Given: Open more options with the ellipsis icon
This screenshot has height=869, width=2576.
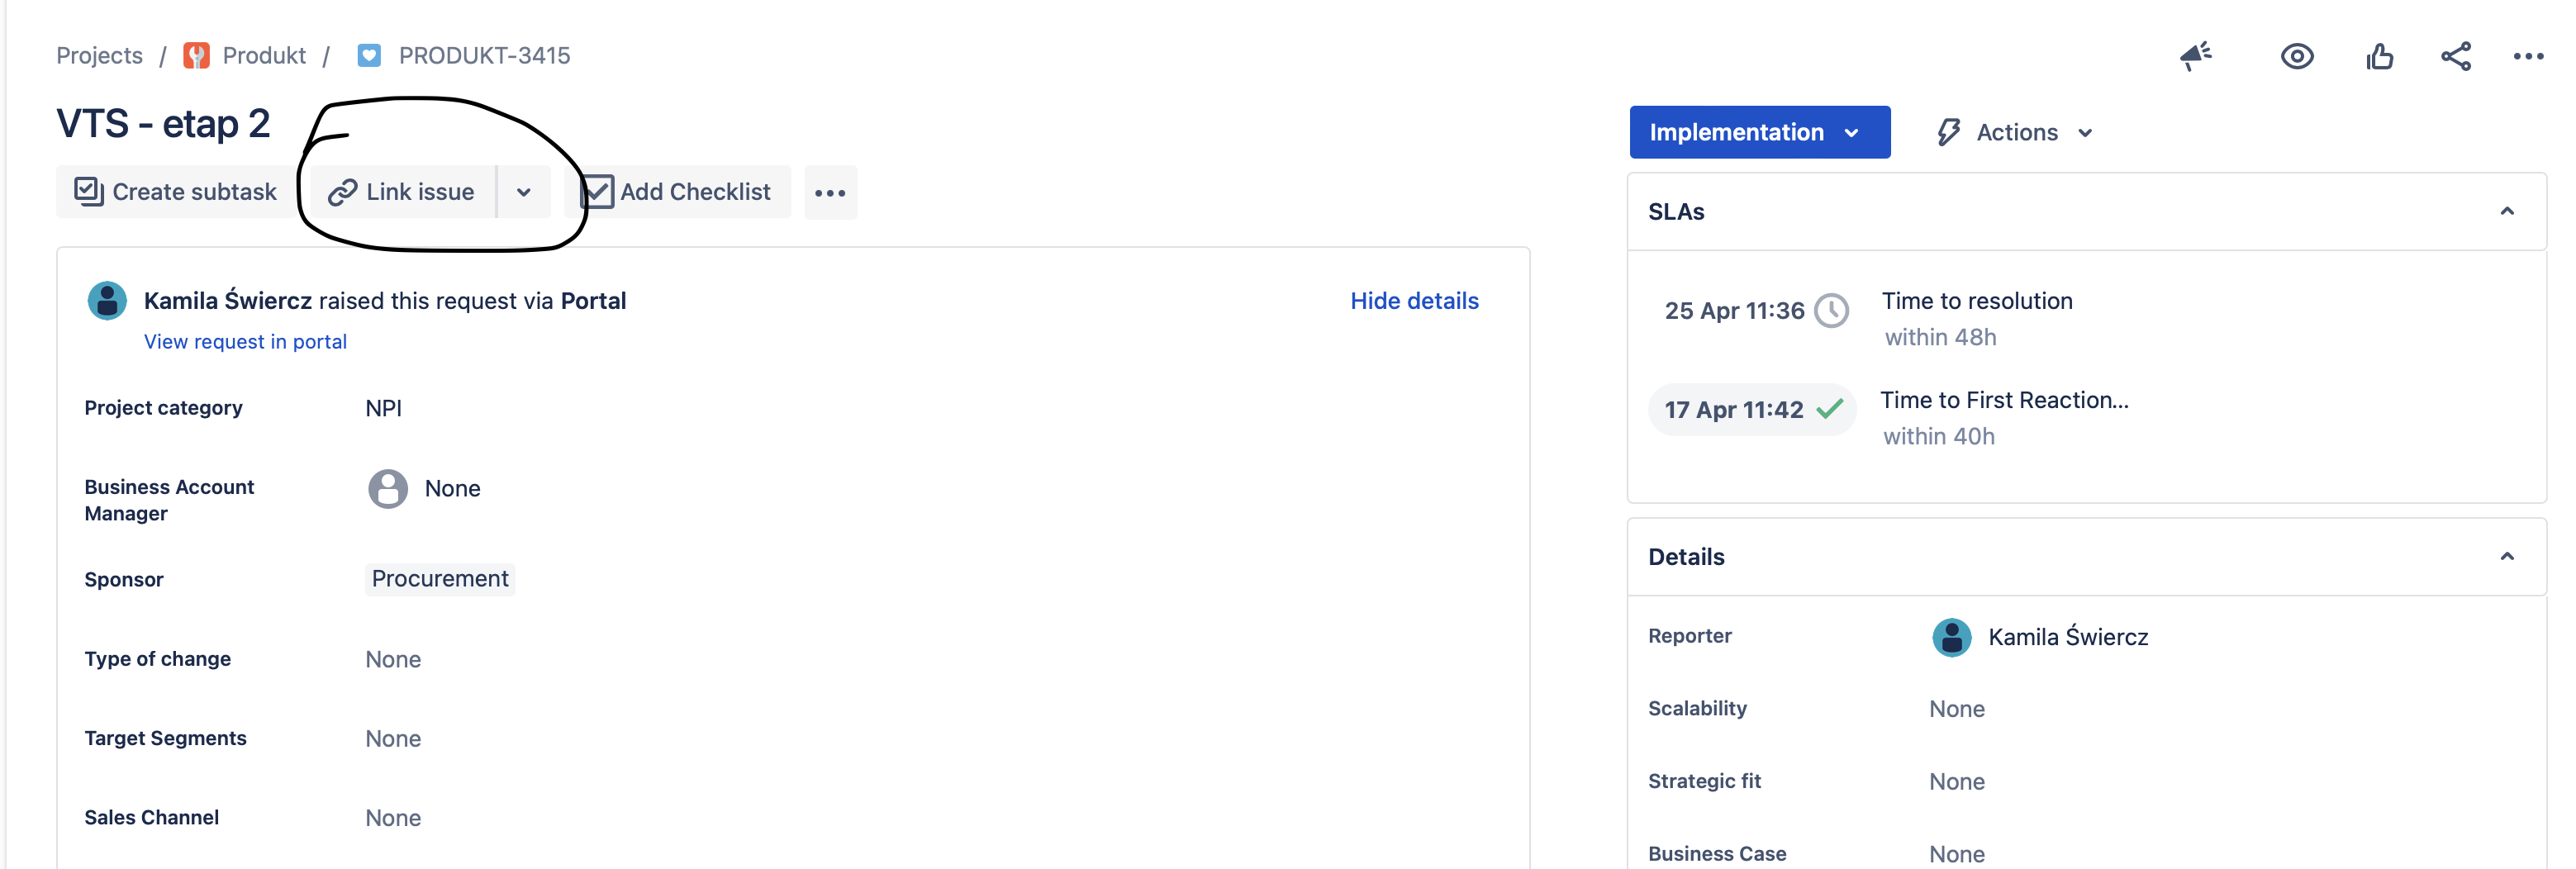Looking at the screenshot, I should click(2529, 56).
